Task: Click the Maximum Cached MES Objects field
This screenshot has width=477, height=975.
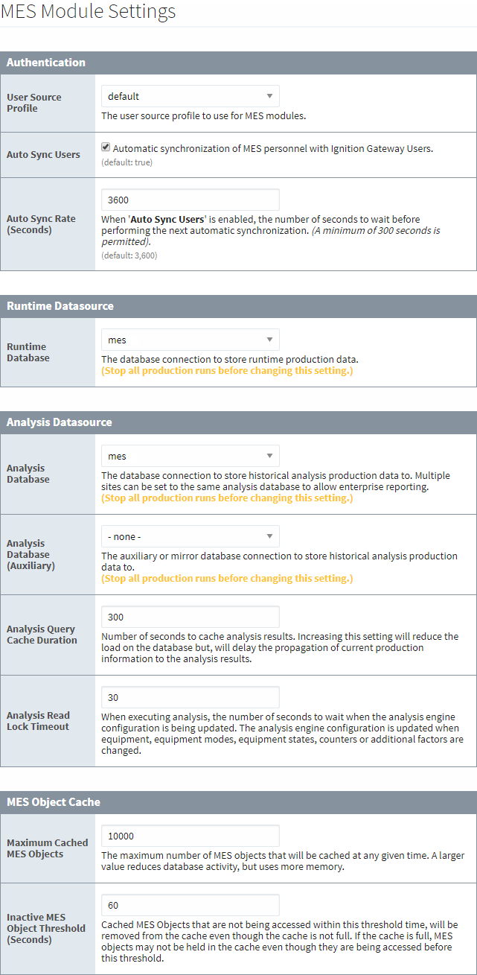Action: [x=190, y=836]
